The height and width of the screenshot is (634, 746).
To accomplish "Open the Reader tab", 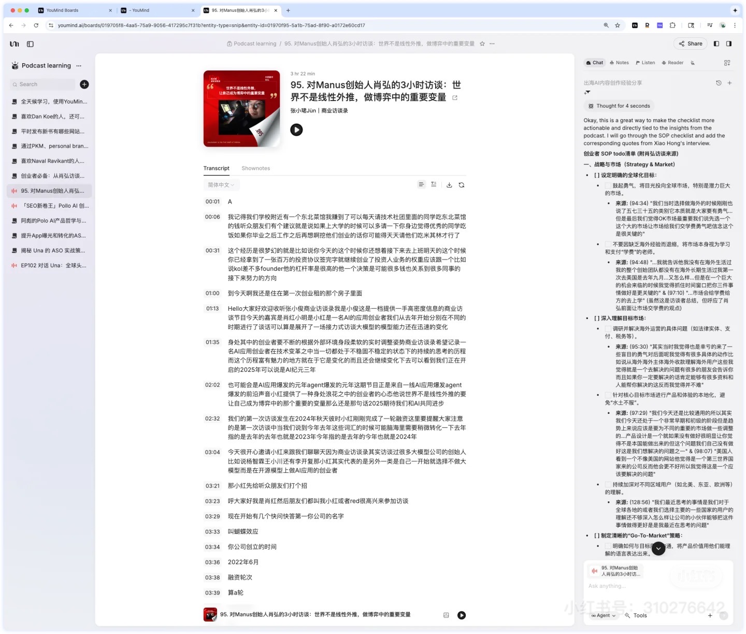I will point(672,63).
